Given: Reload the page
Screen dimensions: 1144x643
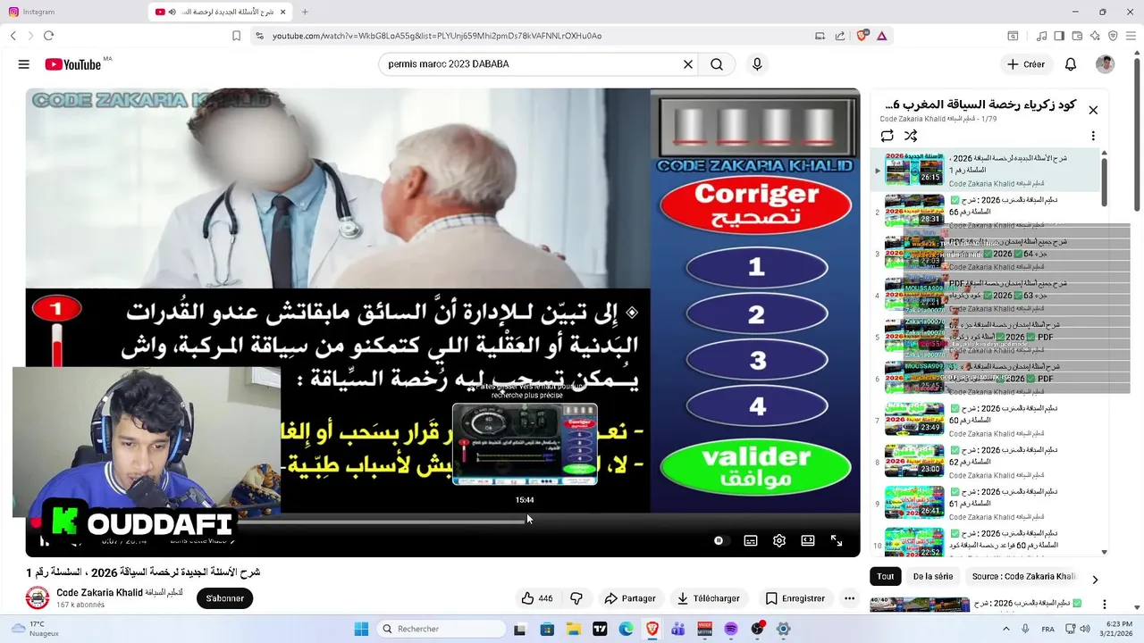Looking at the screenshot, I should pos(48,36).
